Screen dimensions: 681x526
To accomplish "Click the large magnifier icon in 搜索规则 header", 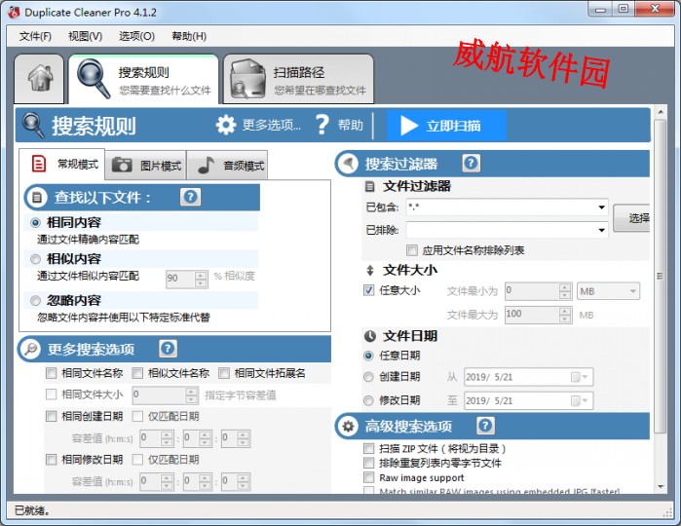I will click(33, 126).
